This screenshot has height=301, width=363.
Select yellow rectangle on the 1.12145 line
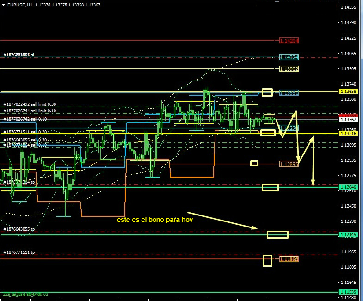[277, 234]
